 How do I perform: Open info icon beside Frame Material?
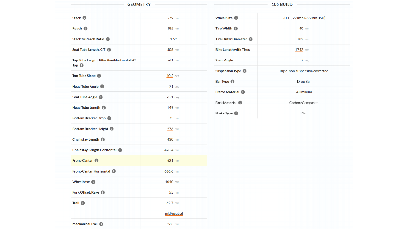click(243, 92)
